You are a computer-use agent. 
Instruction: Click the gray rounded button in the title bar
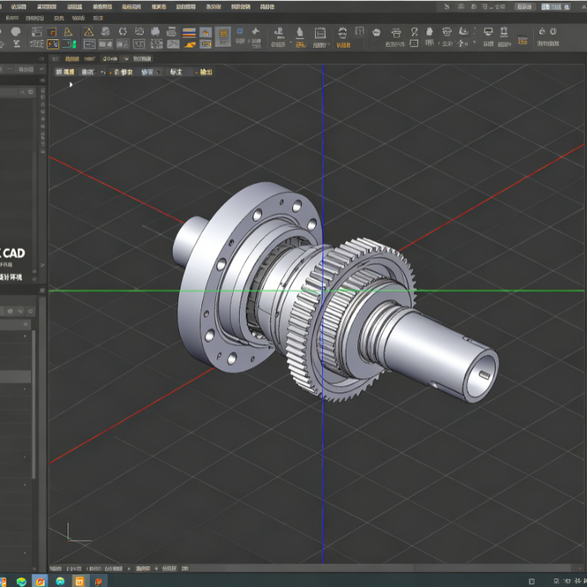524,7
